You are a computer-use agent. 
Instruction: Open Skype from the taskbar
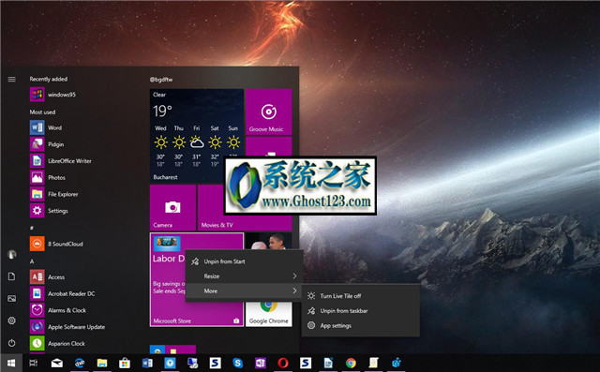(x=237, y=363)
